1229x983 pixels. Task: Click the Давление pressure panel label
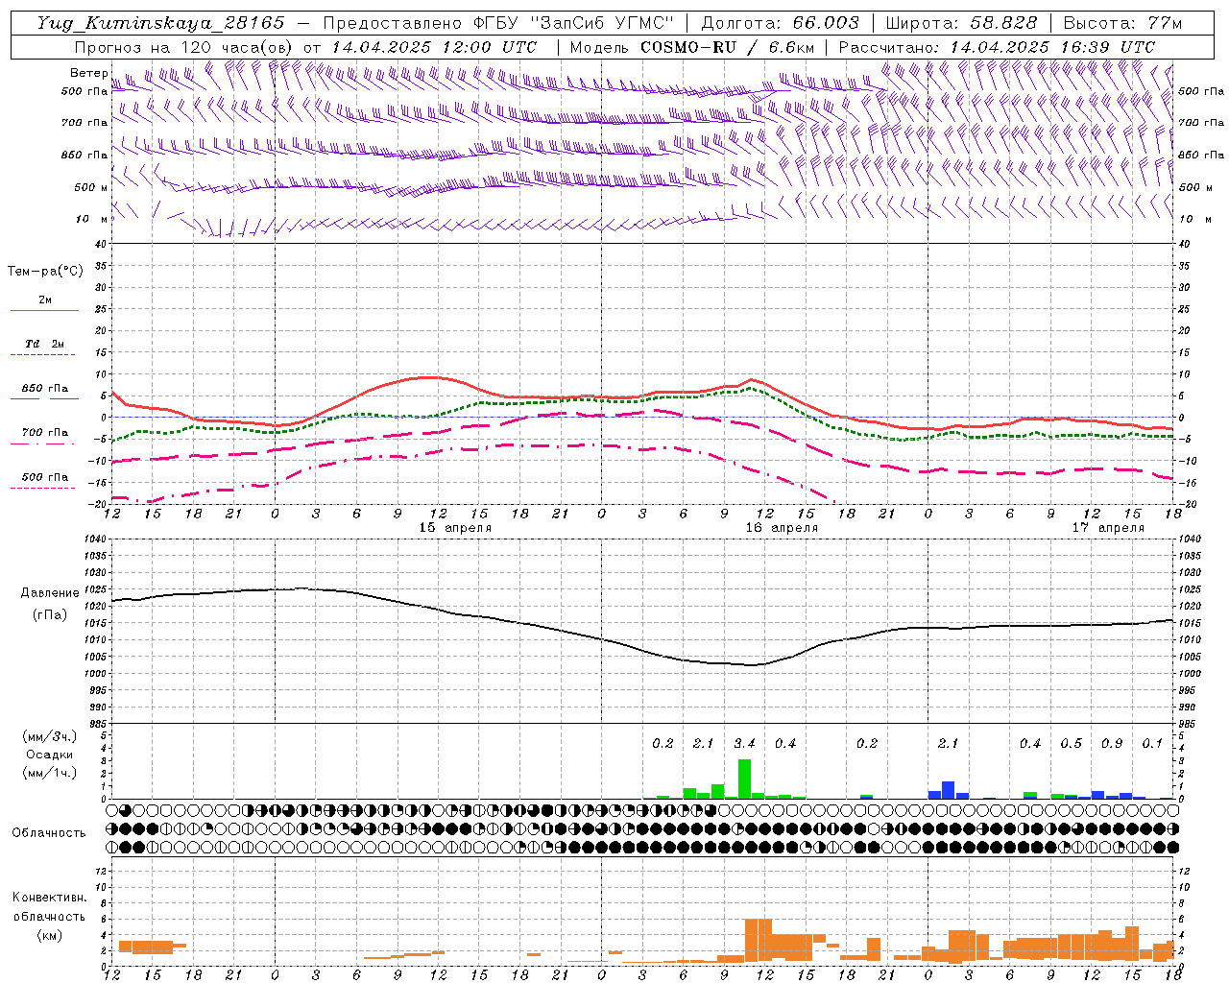tap(50, 593)
